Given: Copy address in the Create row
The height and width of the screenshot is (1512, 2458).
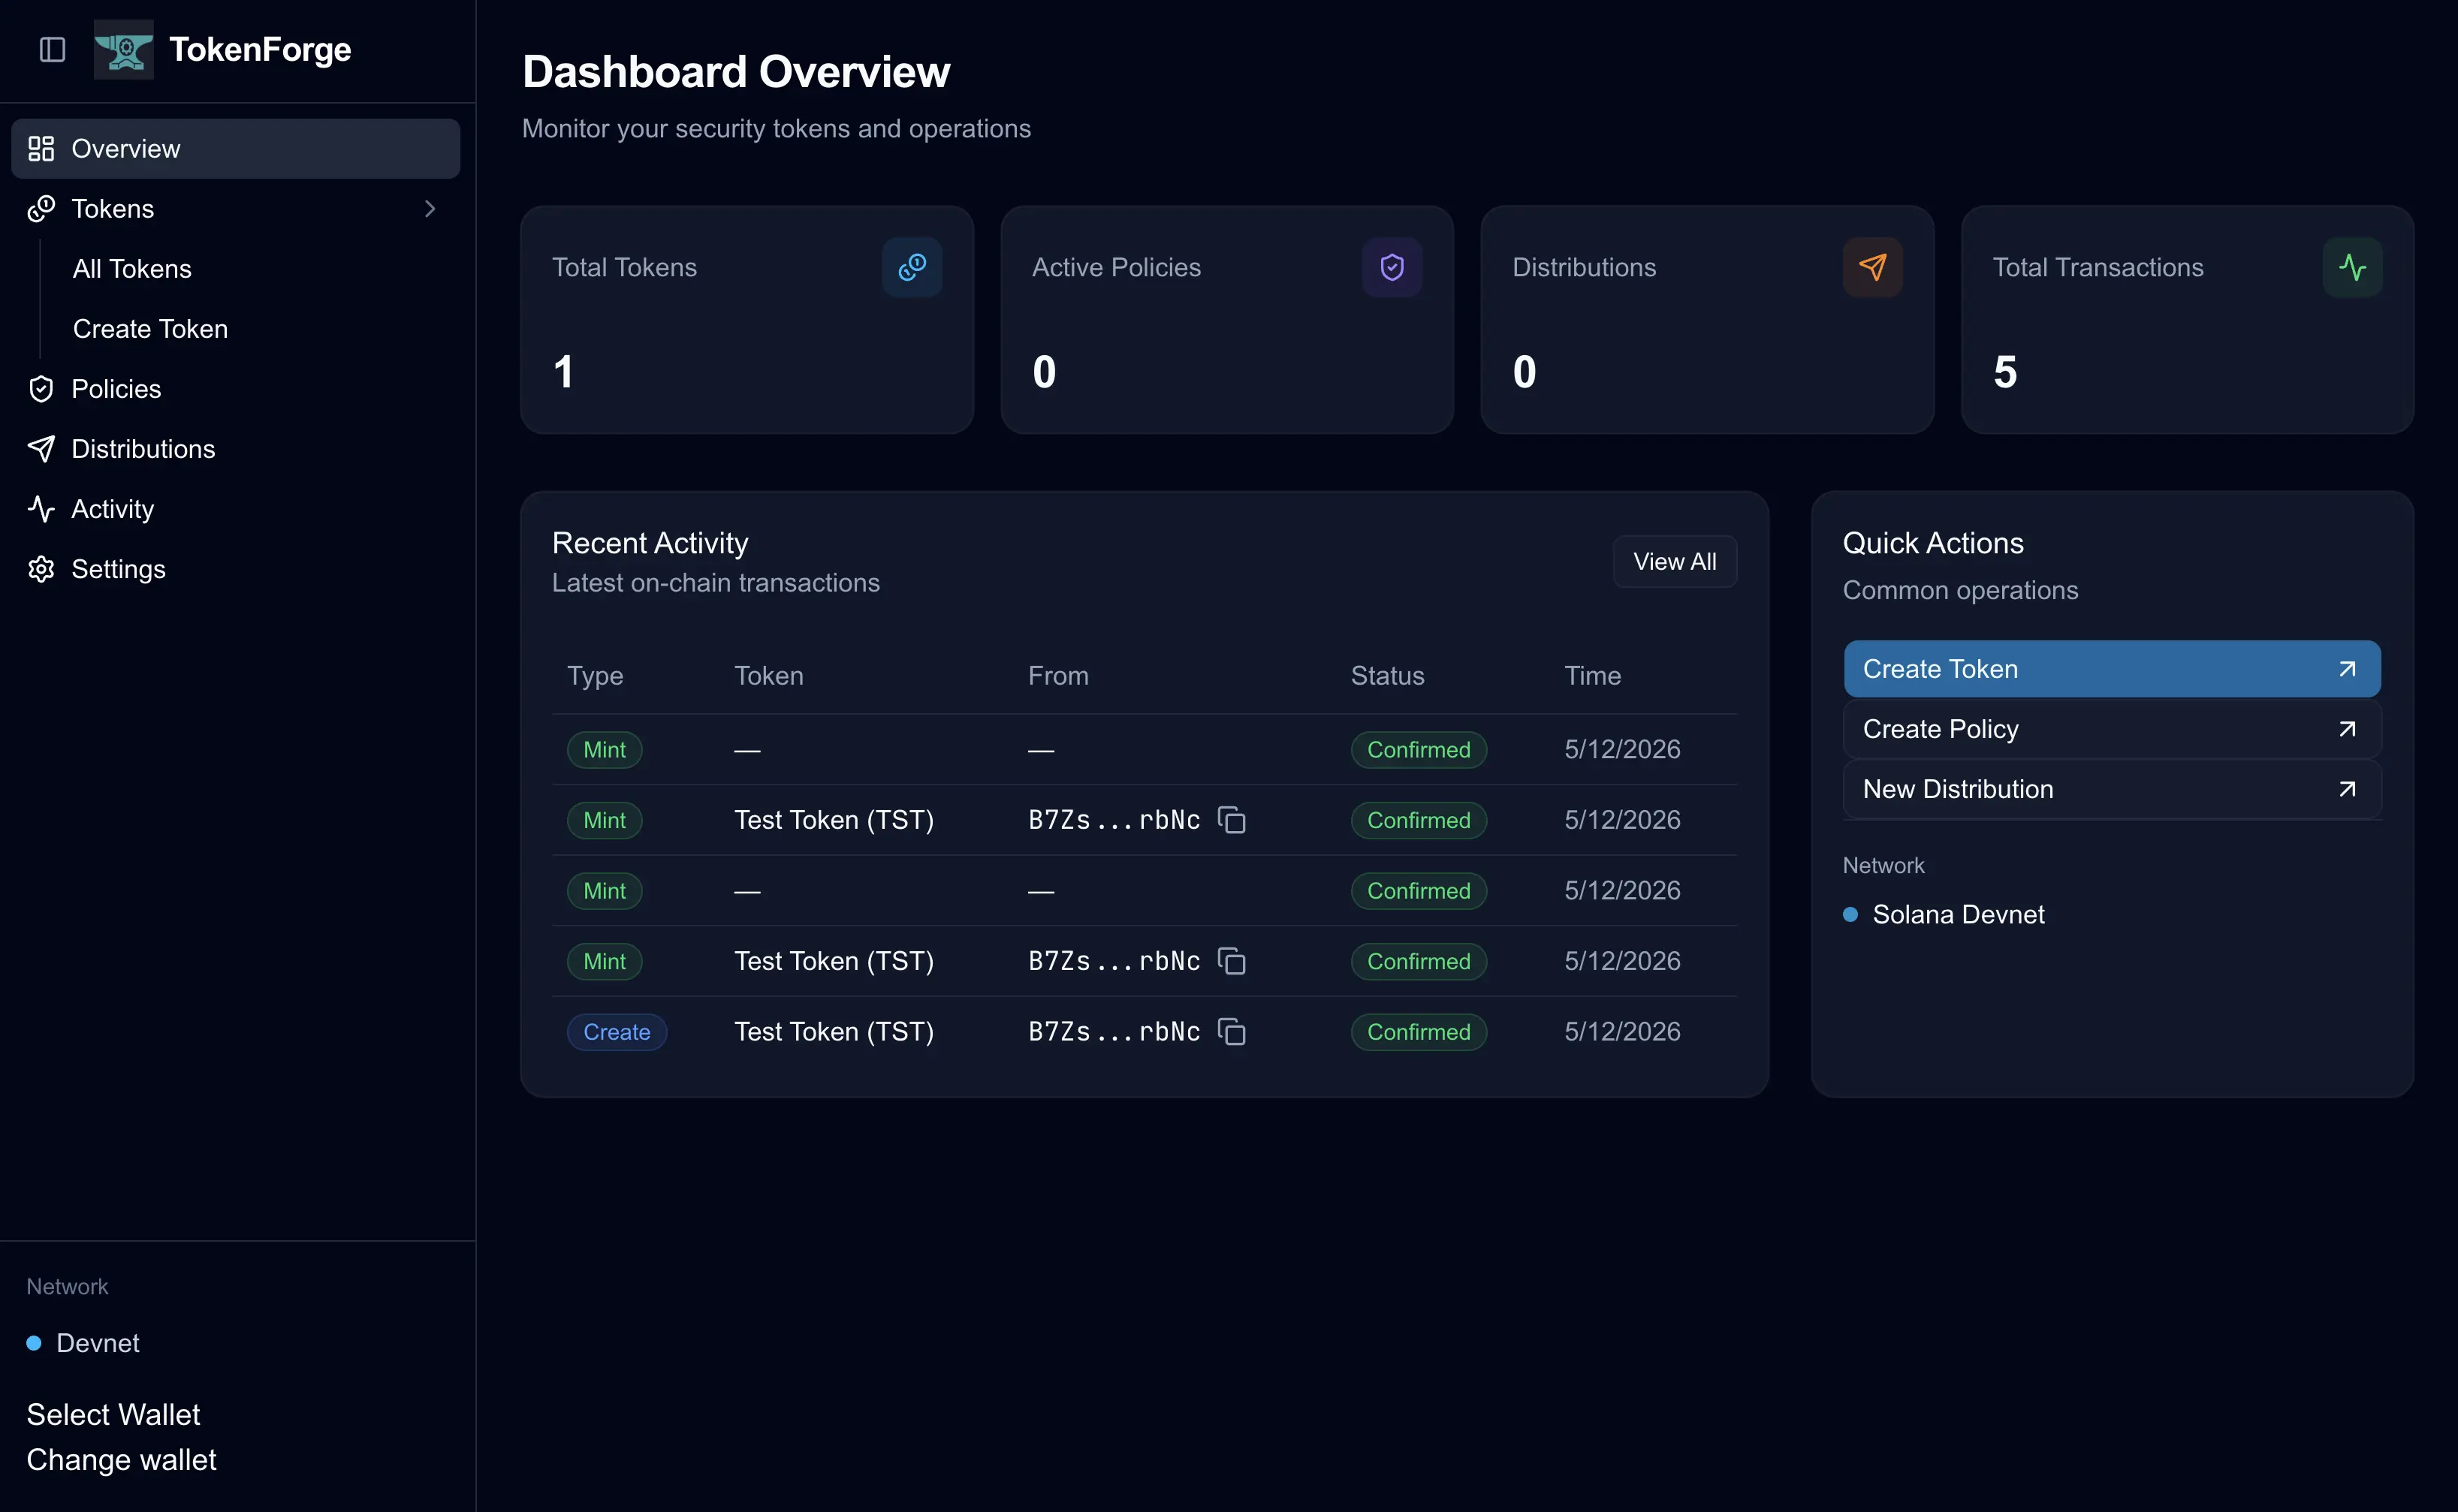Looking at the screenshot, I should point(1231,1031).
